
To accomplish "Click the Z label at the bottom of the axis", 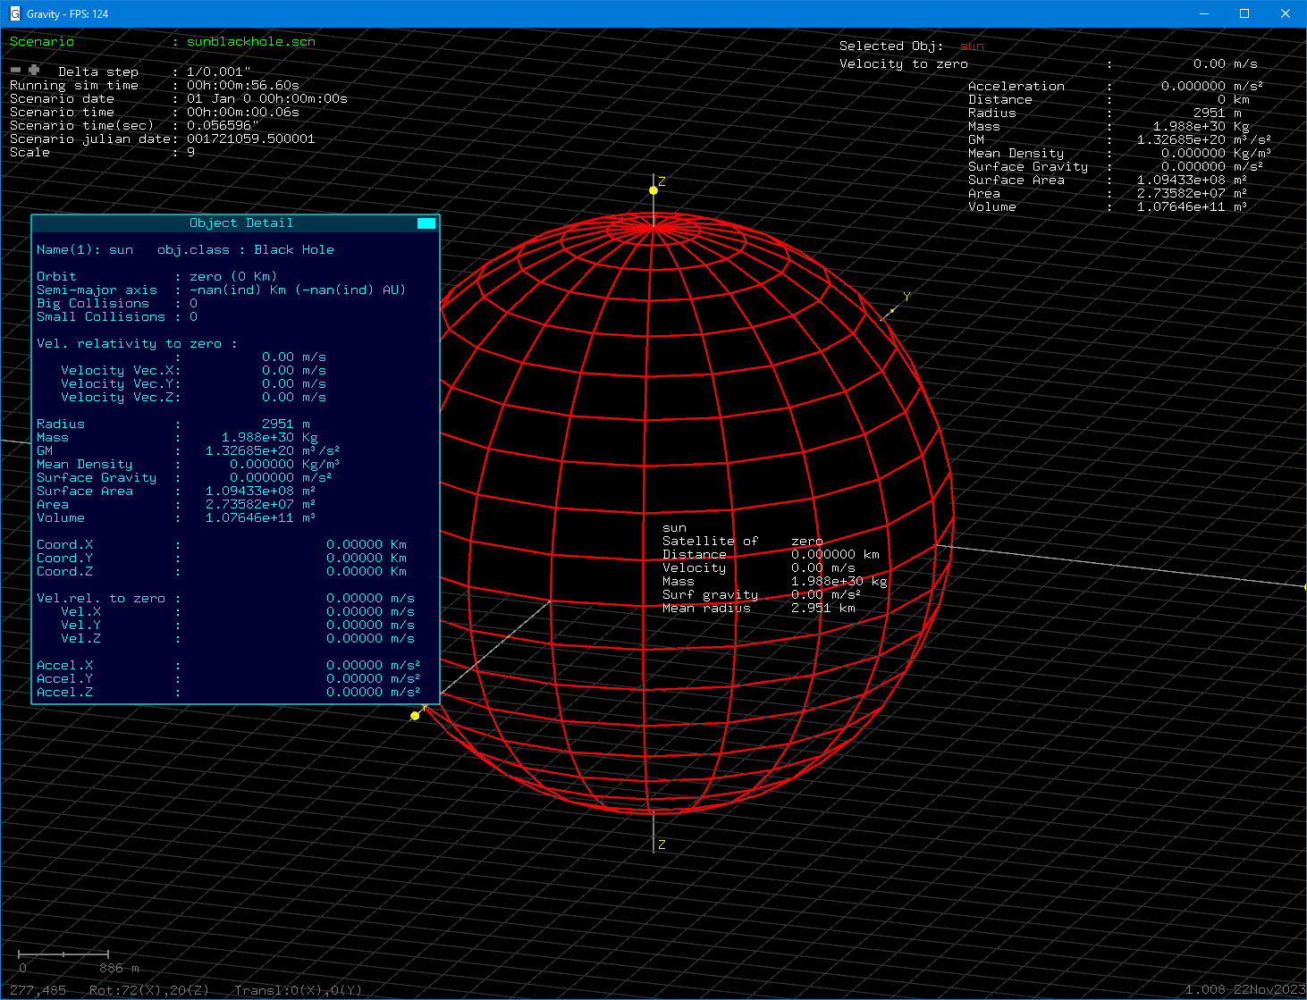I will pos(662,845).
